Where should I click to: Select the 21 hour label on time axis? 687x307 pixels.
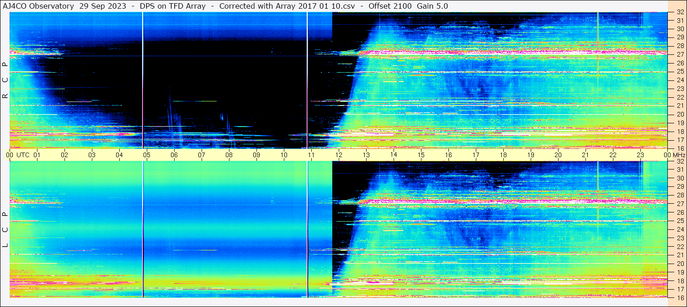coord(586,155)
